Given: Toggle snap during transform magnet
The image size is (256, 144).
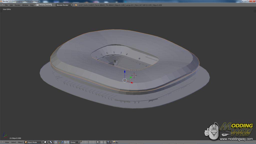Looking at the screenshot, I should point(105,142).
